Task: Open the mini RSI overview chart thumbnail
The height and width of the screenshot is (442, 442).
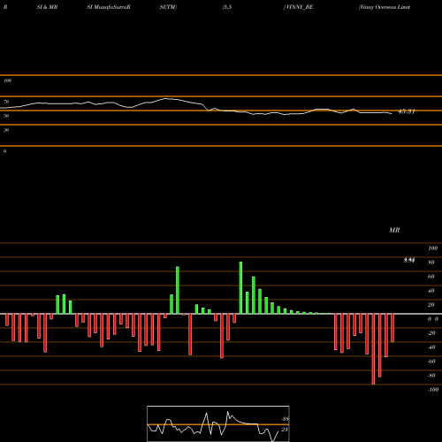Action: [x=218, y=423]
